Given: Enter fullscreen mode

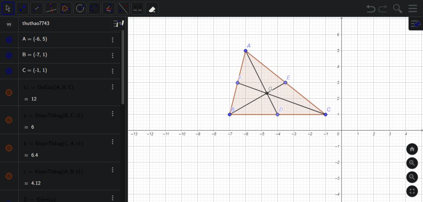Looking at the screenshot, I should pyautogui.click(x=412, y=191).
